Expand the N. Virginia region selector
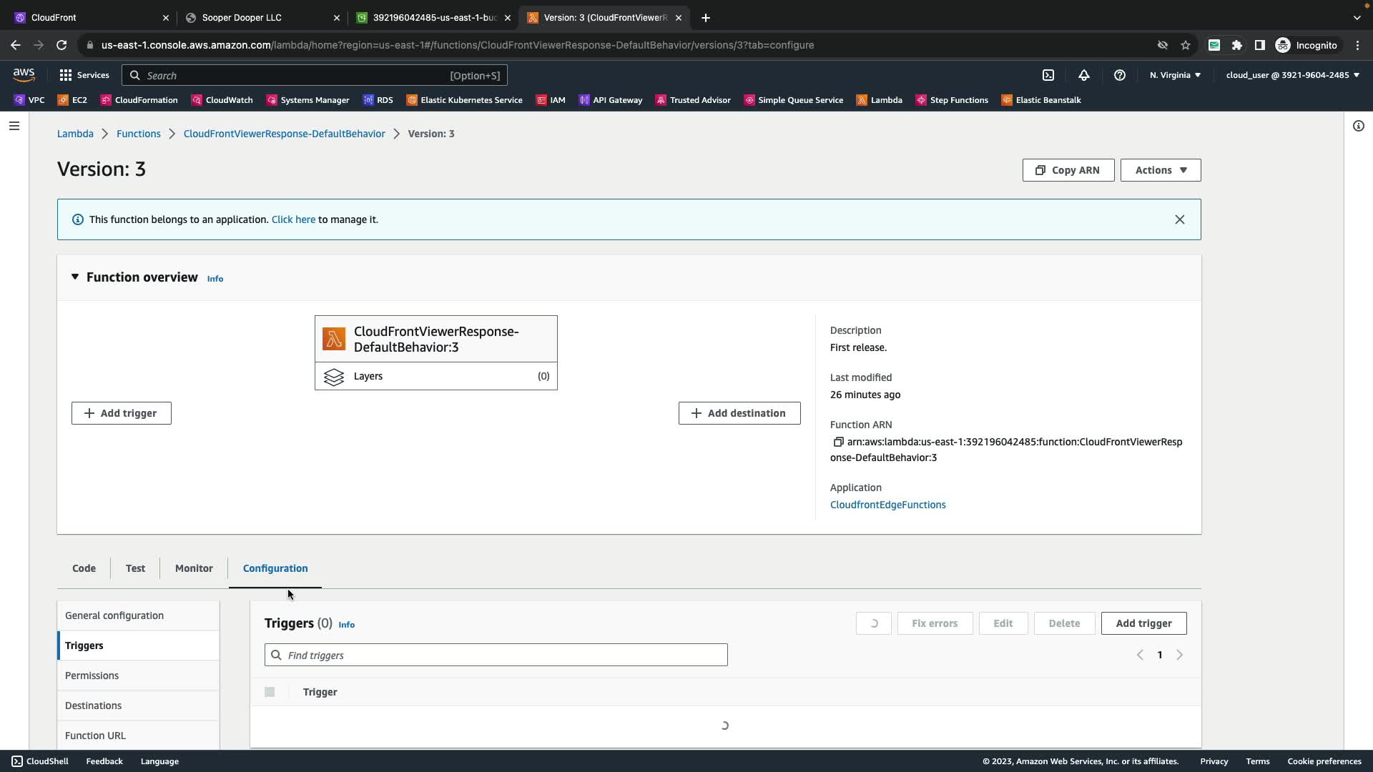1373x772 pixels. [x=1175, y=75]
